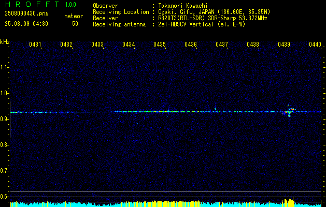Click the 0.9 kHz axis label
The width and height of the screenshot is (326, 207).
click(4, 119)
